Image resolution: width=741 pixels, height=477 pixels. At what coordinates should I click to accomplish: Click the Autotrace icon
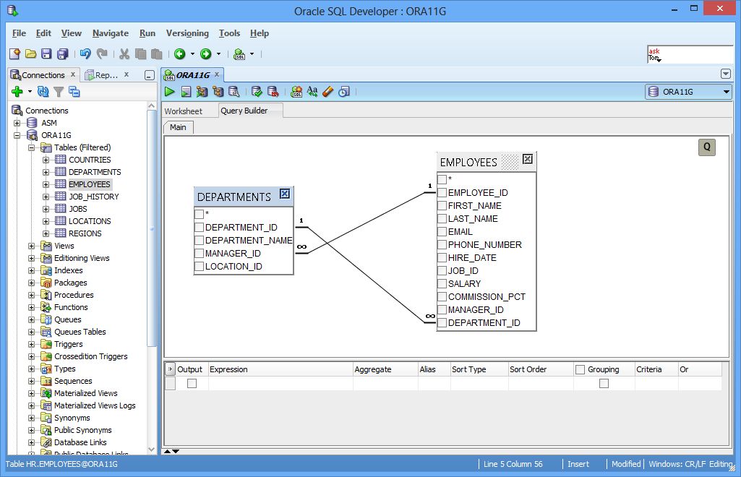pos(202,92)
